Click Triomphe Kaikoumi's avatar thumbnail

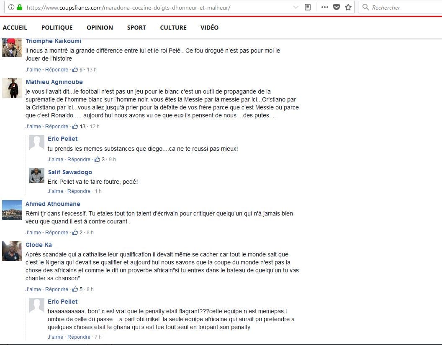[x=12, y=48]
